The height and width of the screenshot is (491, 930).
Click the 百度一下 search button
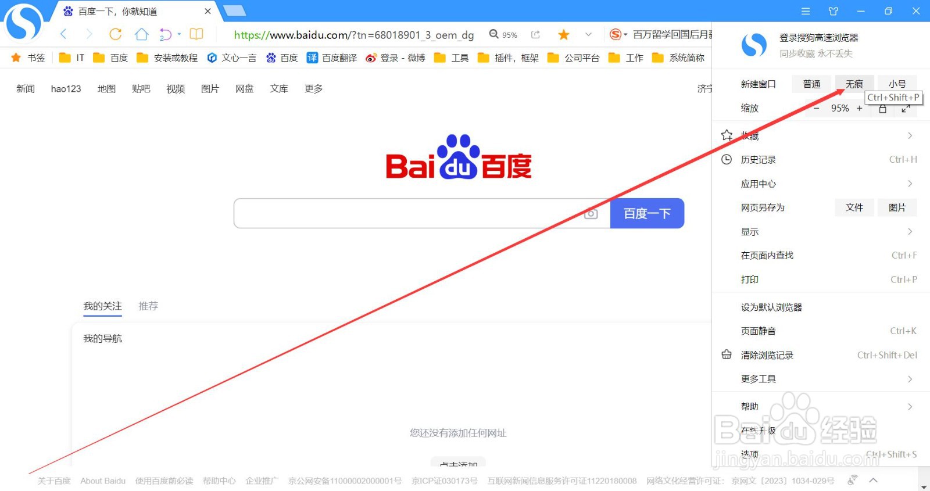pyautogui.click(x=647, y=213)
